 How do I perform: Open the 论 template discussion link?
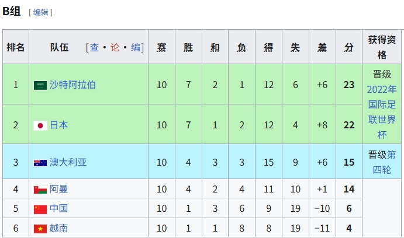[x=115, y=47]
